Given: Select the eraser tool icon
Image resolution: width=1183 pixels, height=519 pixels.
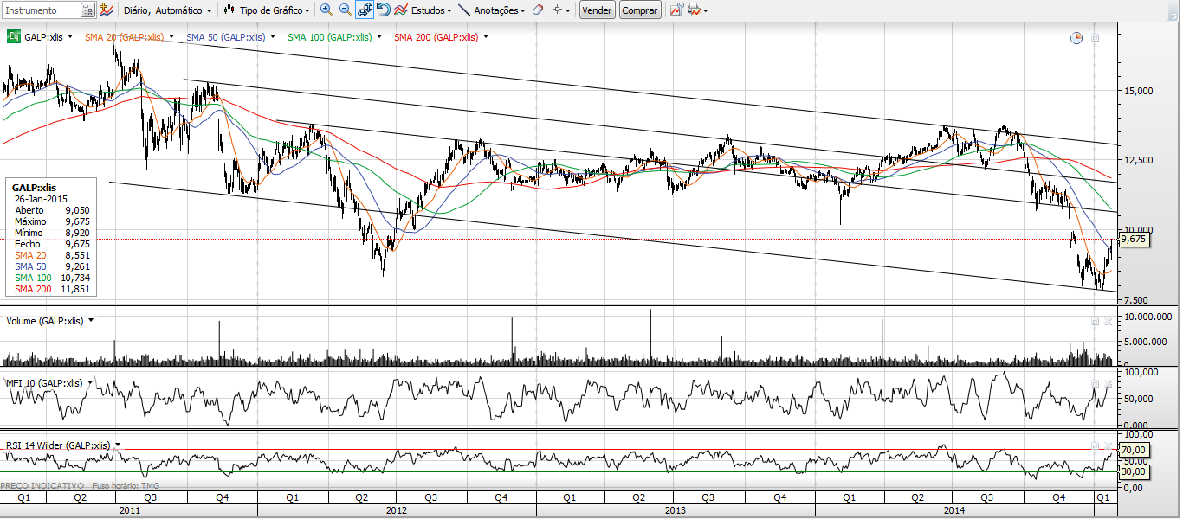Looking at the screenshot, I should click(537, 10).
